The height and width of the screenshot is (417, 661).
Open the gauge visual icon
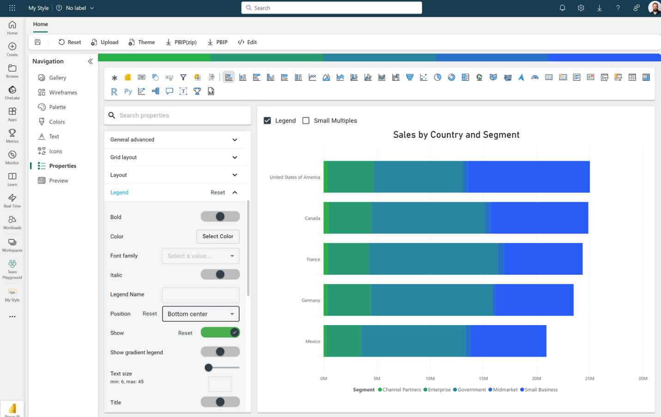tap(535, 77)
